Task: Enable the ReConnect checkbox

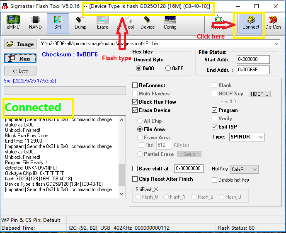Action: click(135, 85)
